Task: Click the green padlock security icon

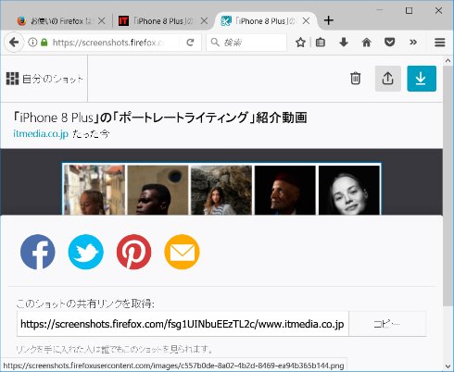Action: (x=44, y=43)
